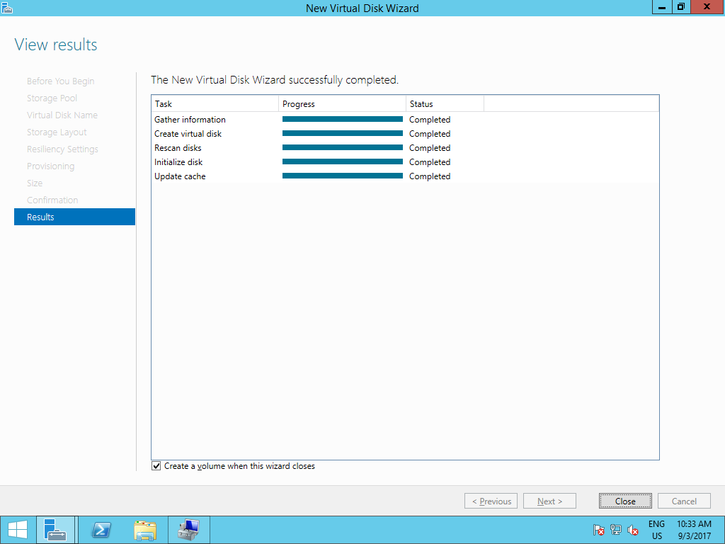This screenshot has width=725, height=544.
Task: Open the Start menu
Action: (x=17, y=529)
